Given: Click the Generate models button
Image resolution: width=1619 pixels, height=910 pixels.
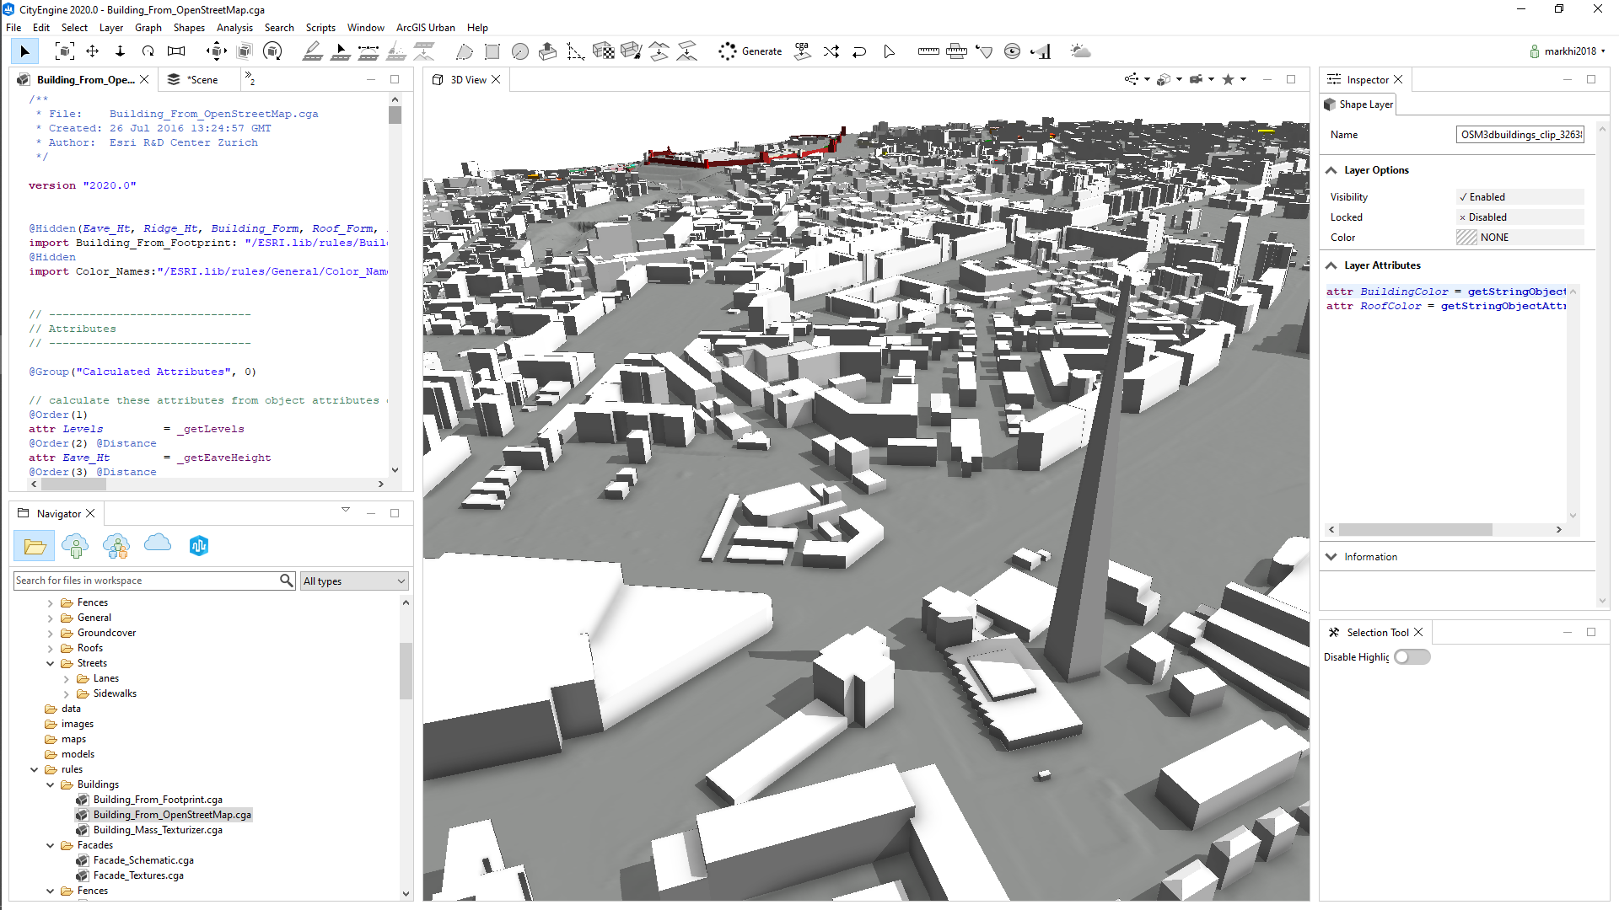Looking at the screenshot, I should pos(750,51).
